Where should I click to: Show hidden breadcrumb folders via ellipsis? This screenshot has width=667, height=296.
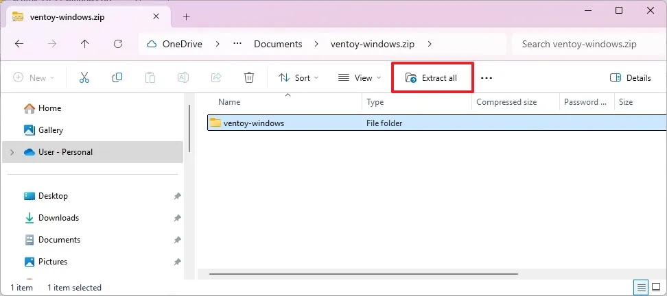click(237, 44)
